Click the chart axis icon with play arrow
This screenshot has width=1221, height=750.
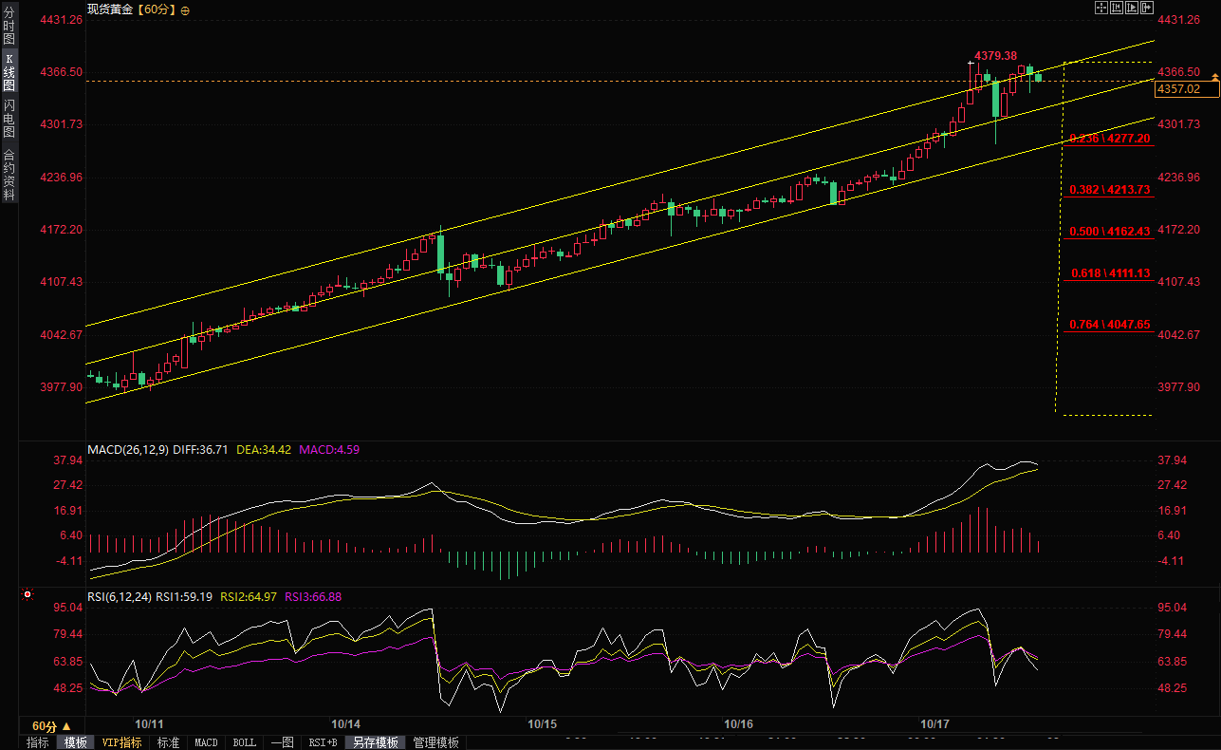click(1131, 9)
